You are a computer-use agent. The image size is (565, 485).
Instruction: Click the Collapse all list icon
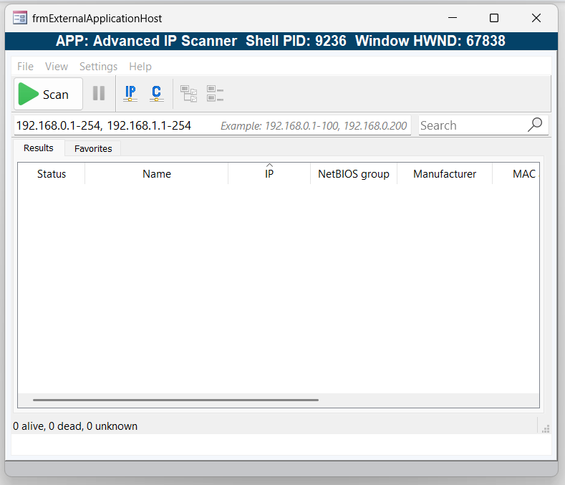click(215, 93)
